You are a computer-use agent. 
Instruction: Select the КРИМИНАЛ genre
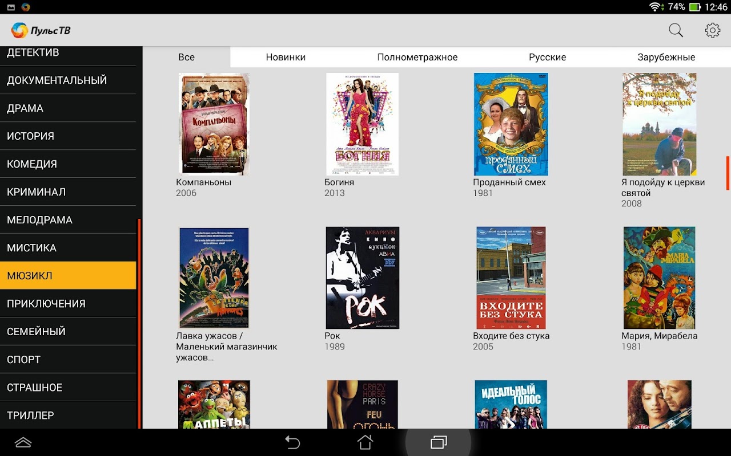(68, 192)
